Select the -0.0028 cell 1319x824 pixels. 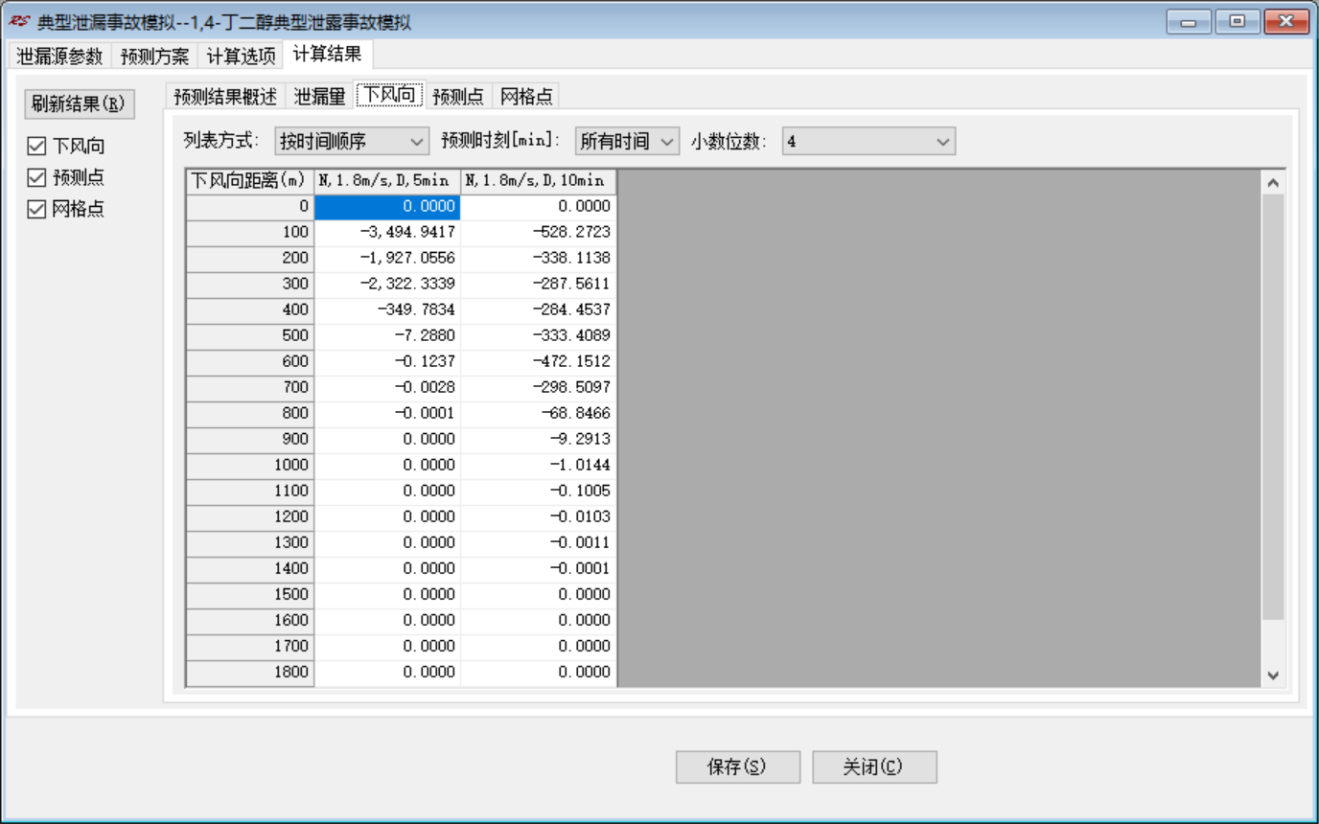[x=387, y=388]
